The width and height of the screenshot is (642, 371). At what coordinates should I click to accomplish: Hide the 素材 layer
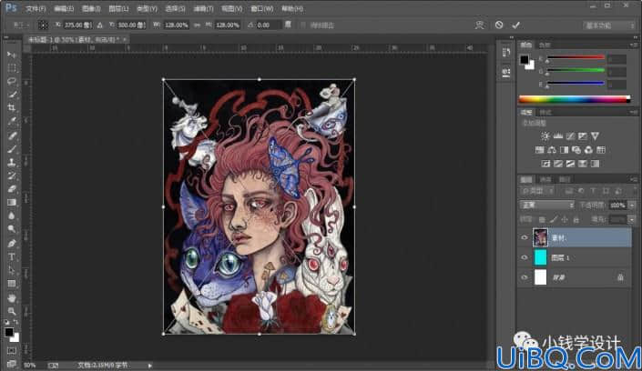tap(525, 237)
